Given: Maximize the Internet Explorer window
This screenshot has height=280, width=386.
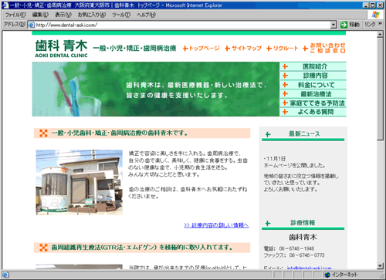Looking at the screenshot, I should point(373,5).
